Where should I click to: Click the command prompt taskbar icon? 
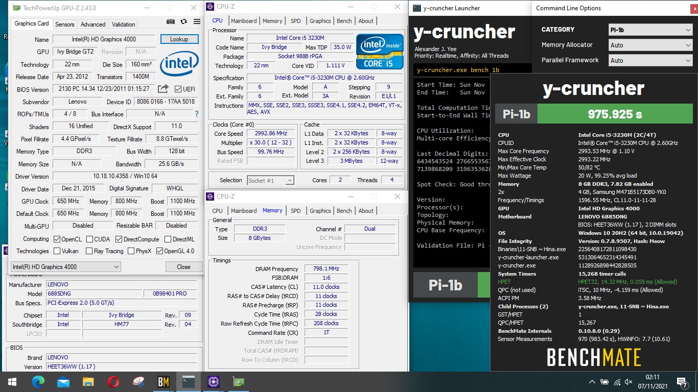pyautogui.click(x=189, y=381)
